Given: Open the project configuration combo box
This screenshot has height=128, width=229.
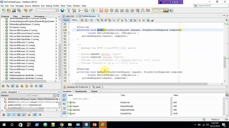Looking at the screenshot, I should 47,10.
